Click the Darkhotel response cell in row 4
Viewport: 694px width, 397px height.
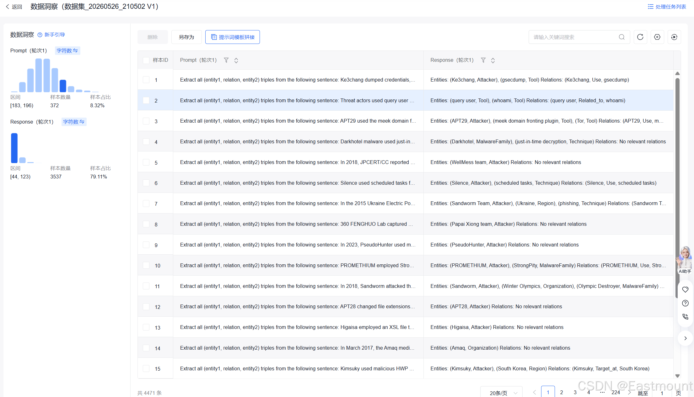click(548, 142)
